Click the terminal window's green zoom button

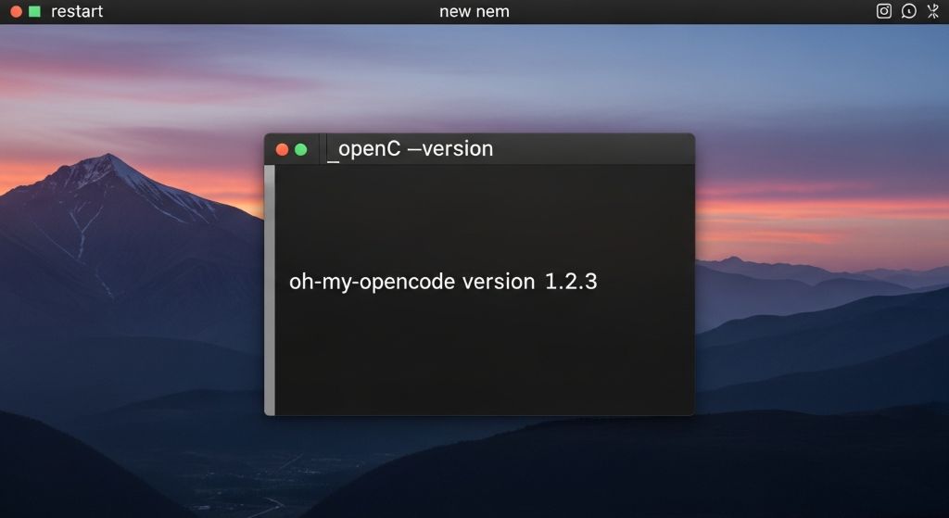[300, 149]
